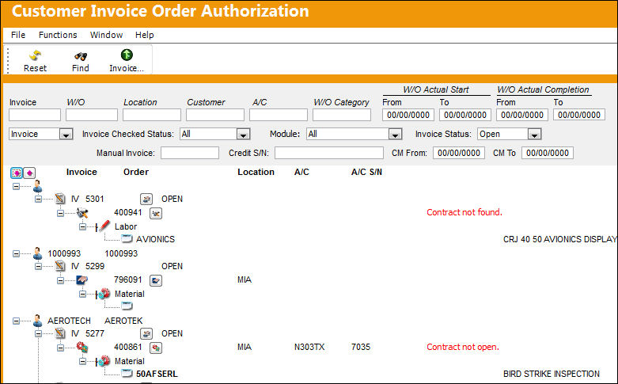Click the card icon next to AVIONICS
618x384 pixels.
click(127, 238)
